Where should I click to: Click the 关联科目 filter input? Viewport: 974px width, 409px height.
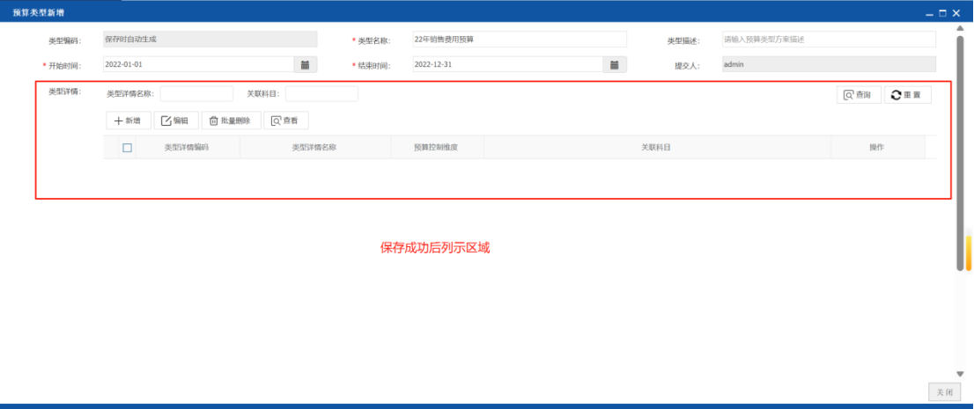[x=321, y=94]
